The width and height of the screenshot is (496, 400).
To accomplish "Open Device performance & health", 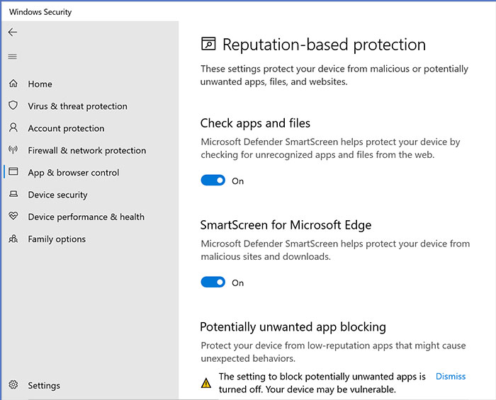I will 86,217.
